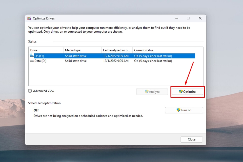Click the Optimize Drives title bar icon
This screenshot has height=162, width=243.
[29, 18]
